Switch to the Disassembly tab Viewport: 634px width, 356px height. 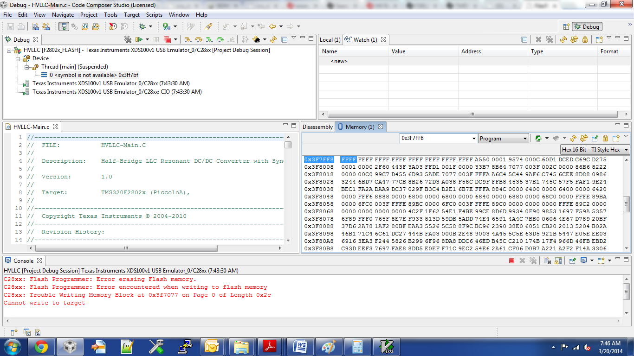point(318,127)
